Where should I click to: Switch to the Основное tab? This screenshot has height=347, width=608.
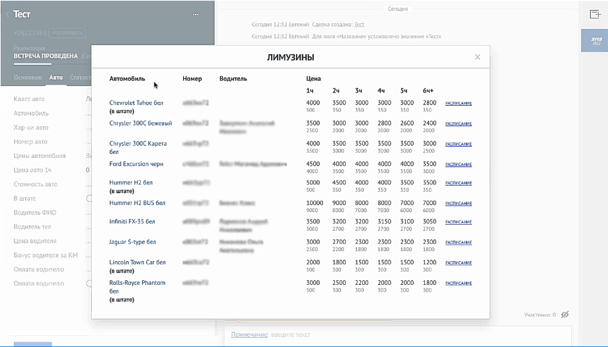(28, 77)
